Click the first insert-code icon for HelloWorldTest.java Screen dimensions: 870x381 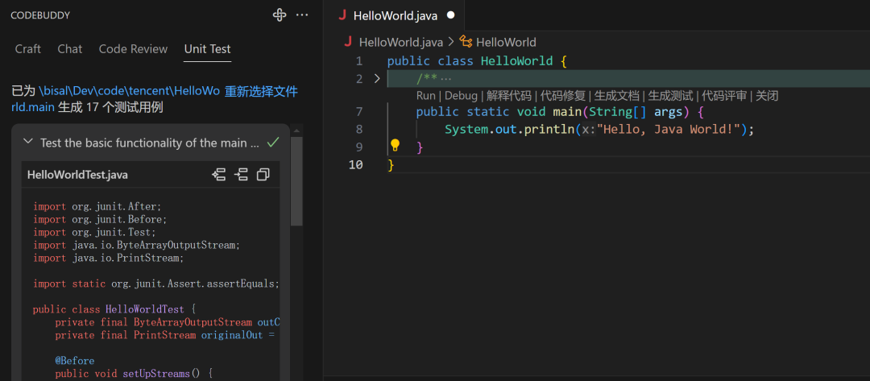coord(218,175)
